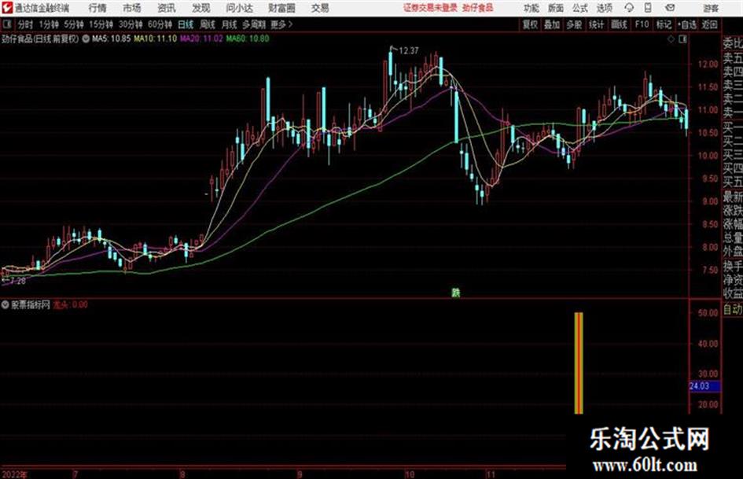Click the 标记 mark toolbar button

pos(664,24)
